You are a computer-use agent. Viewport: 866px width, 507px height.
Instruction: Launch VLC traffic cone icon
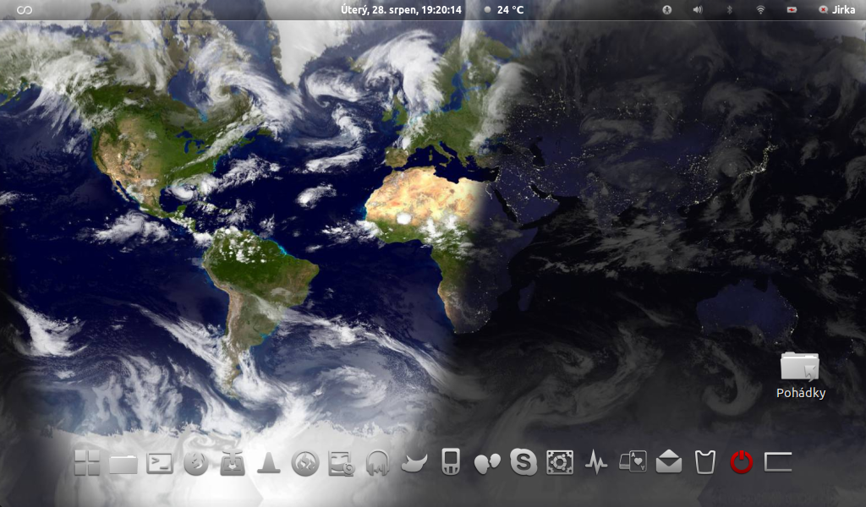(x=269, y=462)
